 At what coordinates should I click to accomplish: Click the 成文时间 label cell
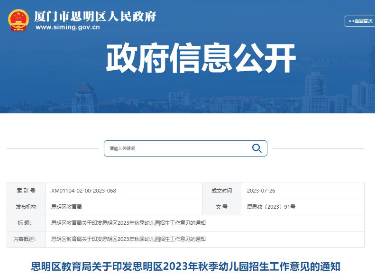(x=222, y=191)
